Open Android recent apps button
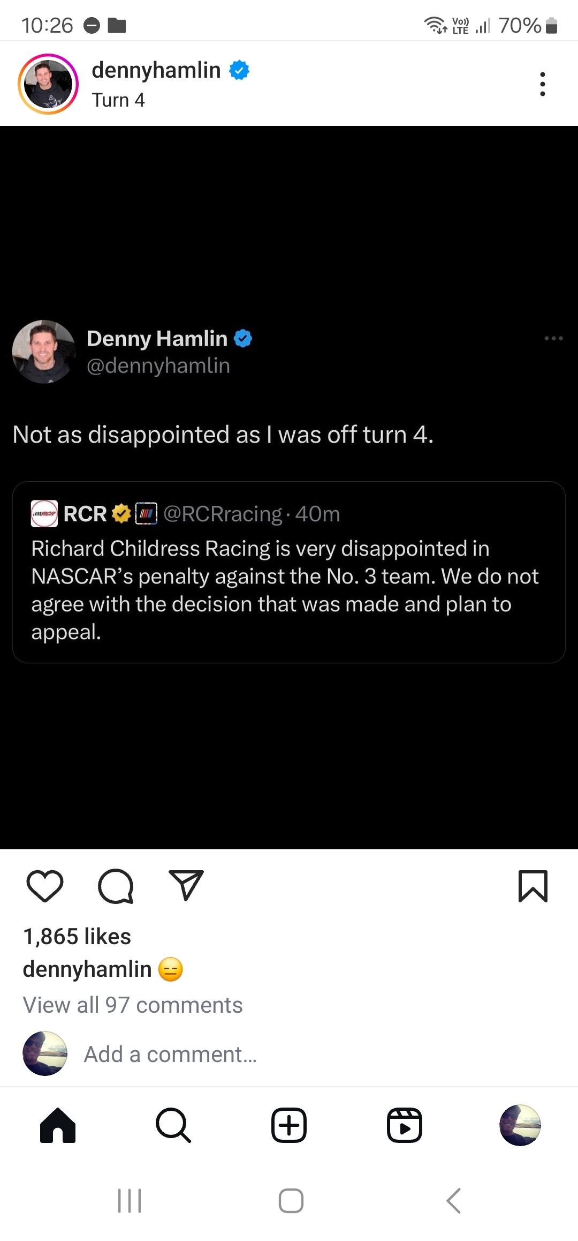 click(130, 1200)
